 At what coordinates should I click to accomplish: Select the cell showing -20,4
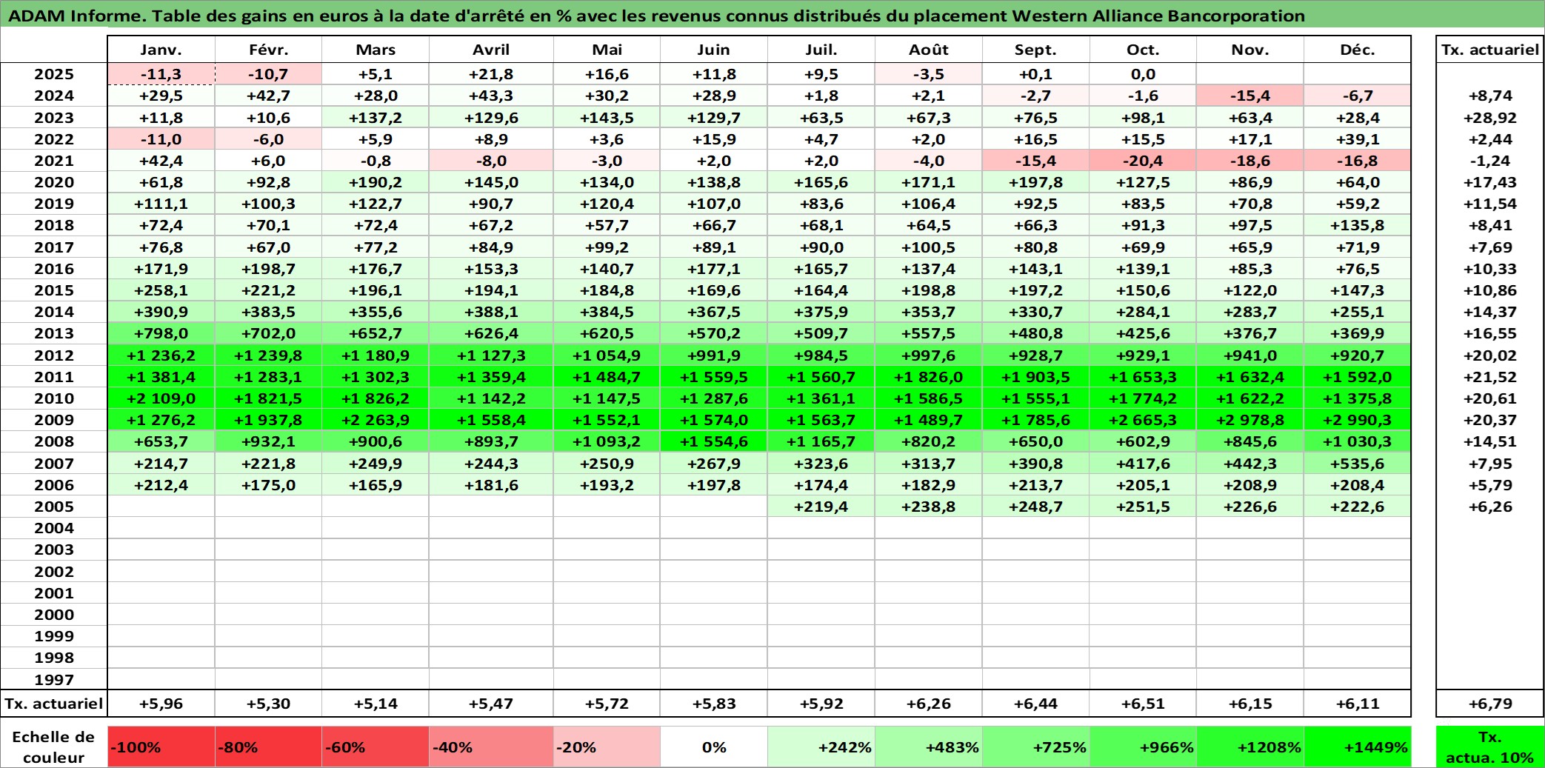click(1143, 161)
